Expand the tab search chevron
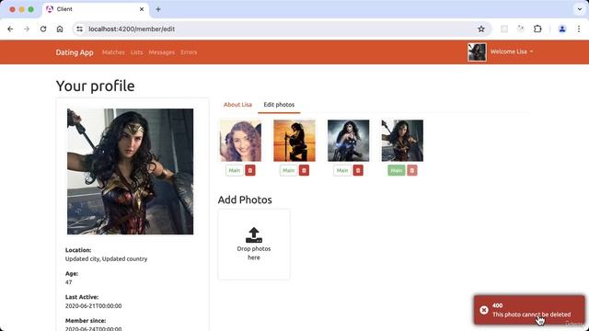Screen dimensions: 589x331 tap(580, 9)
